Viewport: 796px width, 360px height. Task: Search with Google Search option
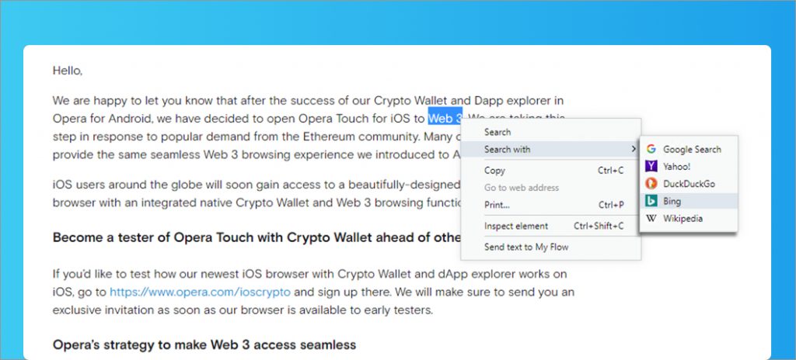click(x=689, y=149)
